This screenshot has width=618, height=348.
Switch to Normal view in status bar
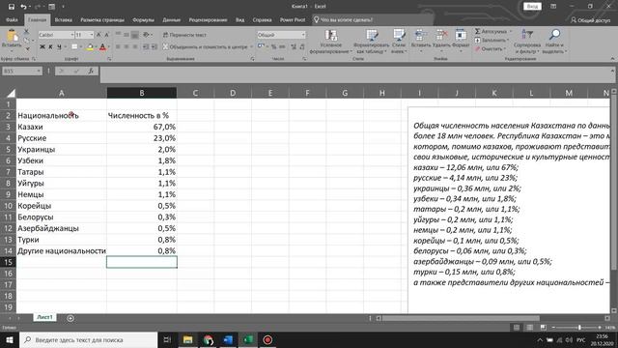tap(517, 328)
